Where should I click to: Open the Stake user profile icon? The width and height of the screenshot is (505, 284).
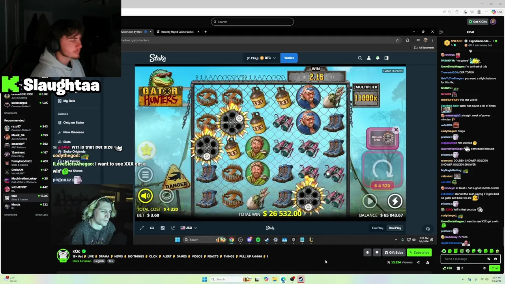(x=368, y=58)
